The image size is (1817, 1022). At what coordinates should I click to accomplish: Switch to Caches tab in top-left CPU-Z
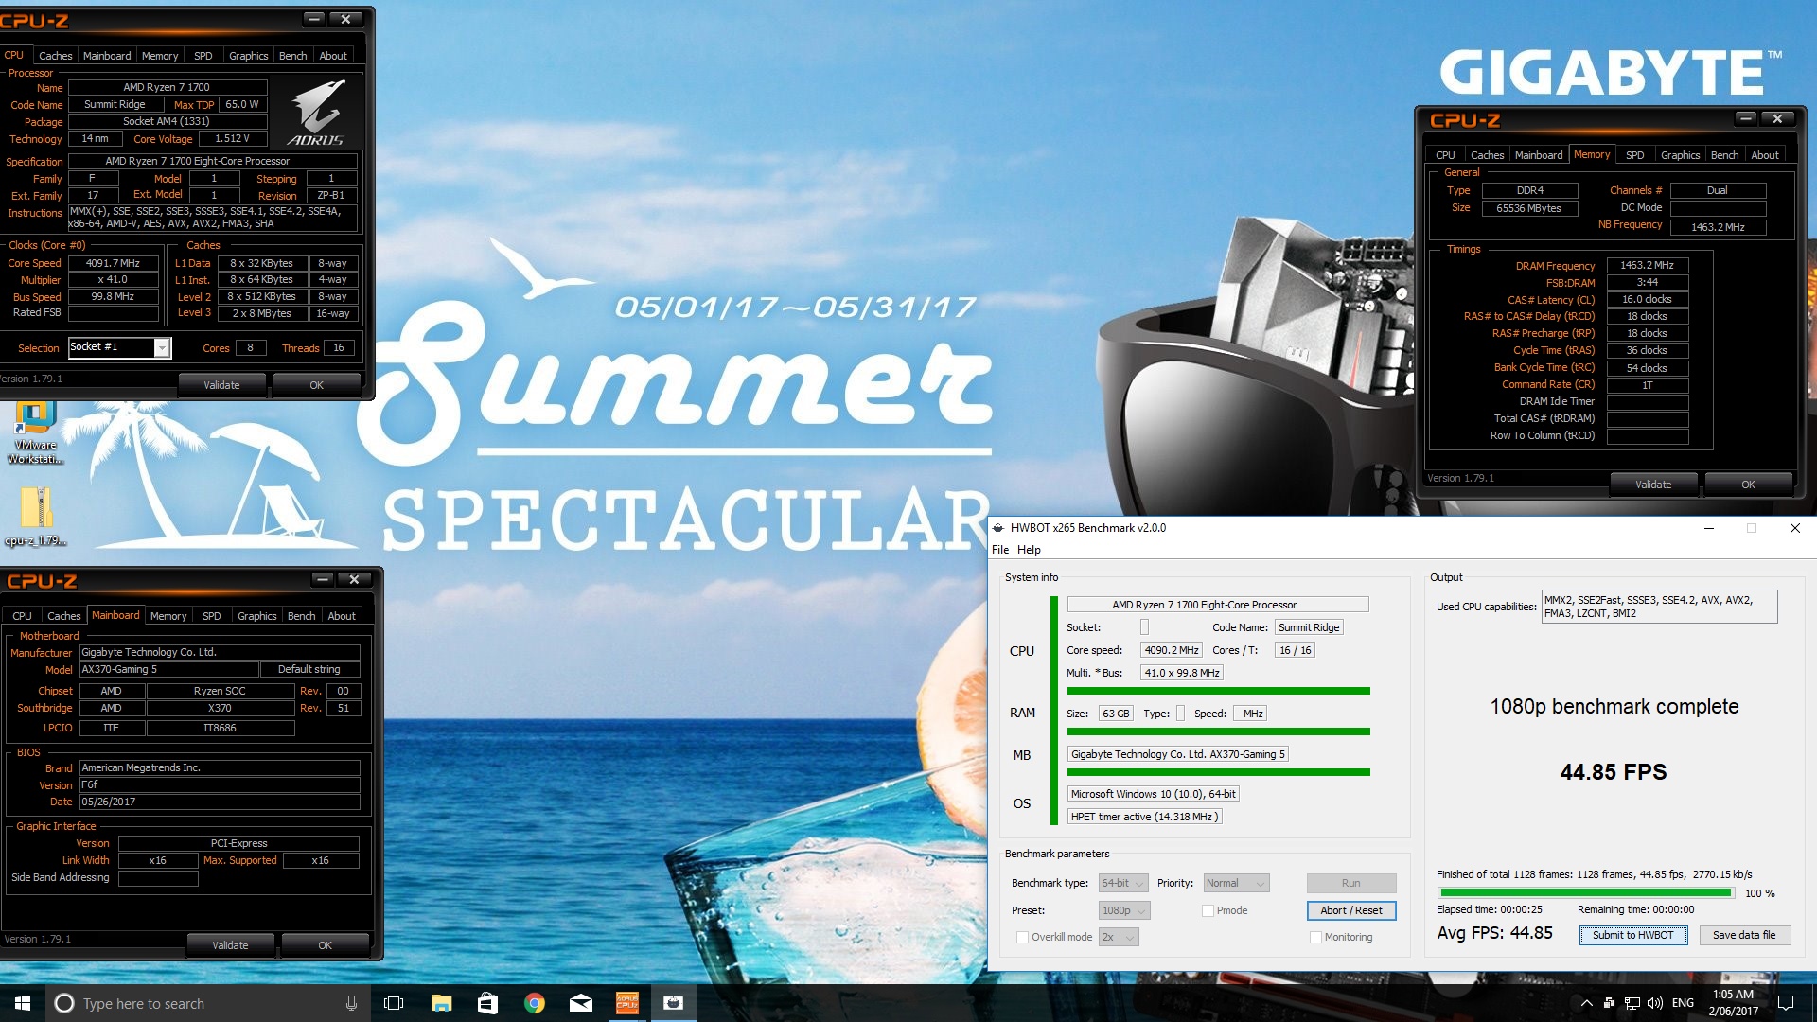[55, 56]
